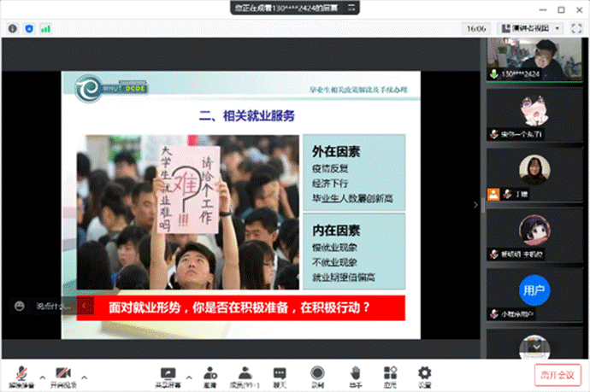Expand video options arrow beside the camera

84,374
